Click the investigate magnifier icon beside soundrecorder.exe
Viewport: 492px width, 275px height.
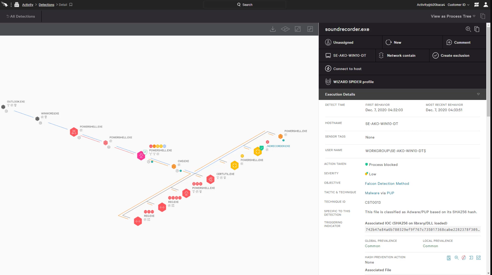coord(468,29)
